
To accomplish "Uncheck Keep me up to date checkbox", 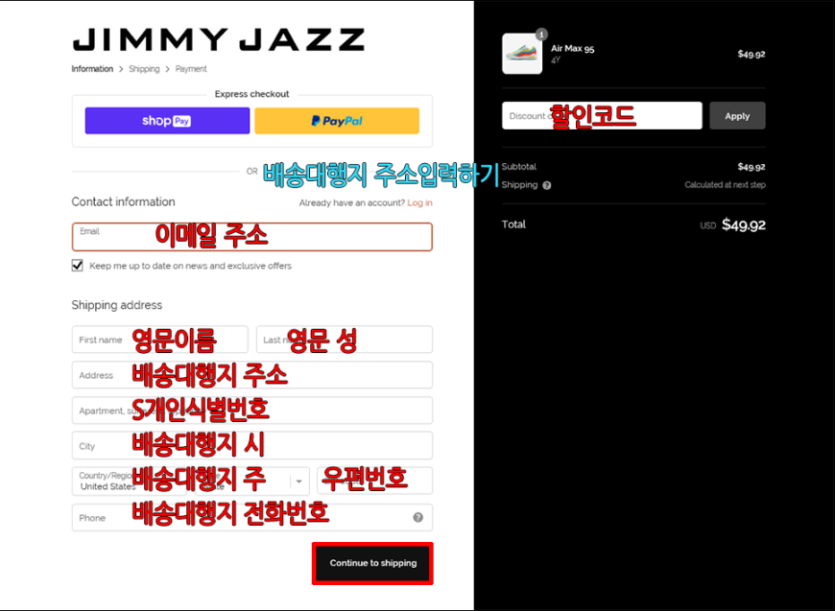I will tap(77, 265).
